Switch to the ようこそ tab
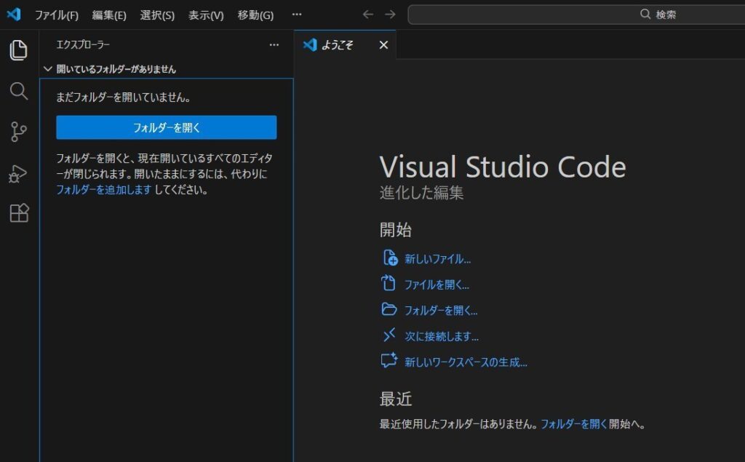745x462 pixels. pos(339,44)
